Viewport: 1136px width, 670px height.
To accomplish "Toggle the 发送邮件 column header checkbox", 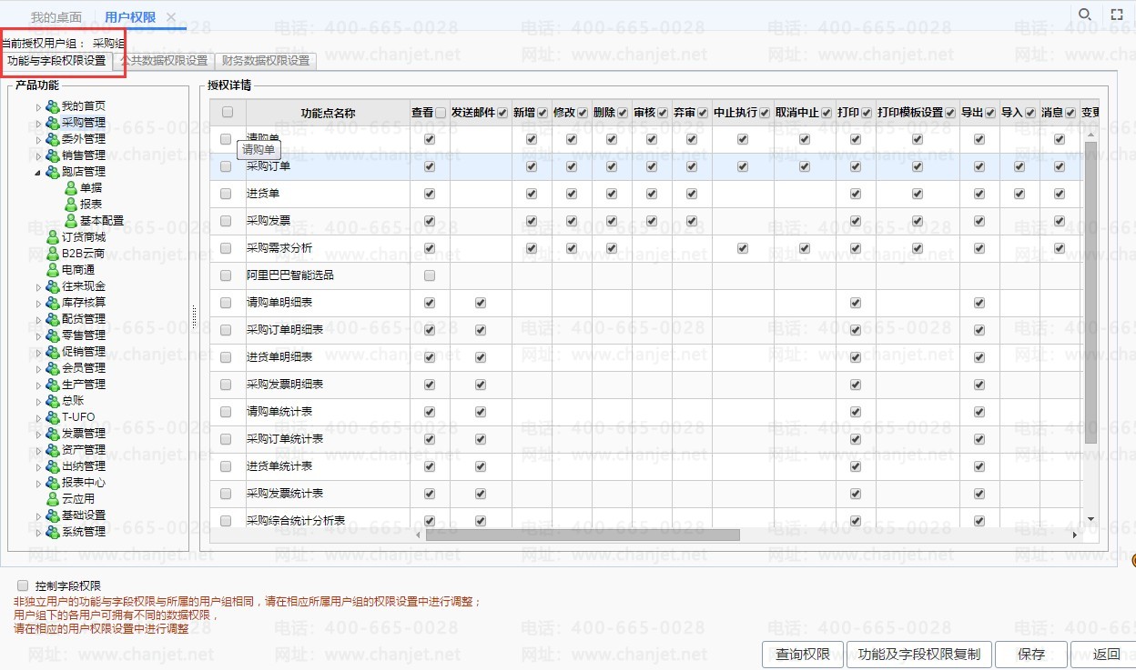I will pyautogui.click(x=502, y=113).
